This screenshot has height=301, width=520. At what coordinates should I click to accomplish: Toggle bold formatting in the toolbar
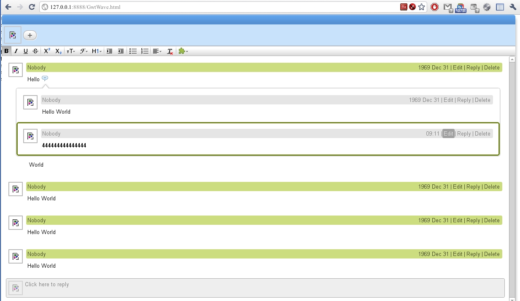(x=6, y=51)
